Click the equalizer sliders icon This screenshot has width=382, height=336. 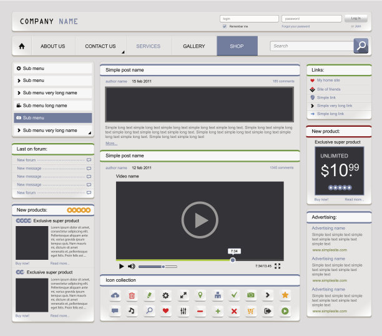tap(183, 310)
